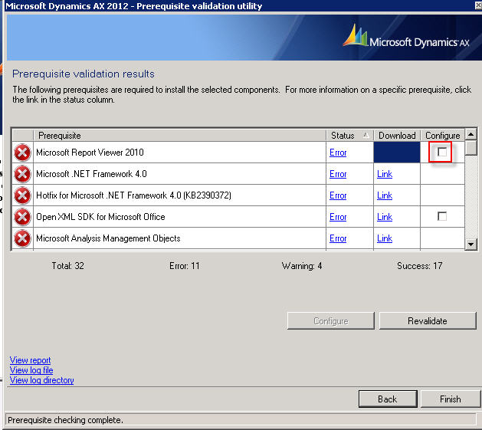Click the selected Download cell for Report Viewer
This screenshot has width=482, height=430.
[397, 153]
